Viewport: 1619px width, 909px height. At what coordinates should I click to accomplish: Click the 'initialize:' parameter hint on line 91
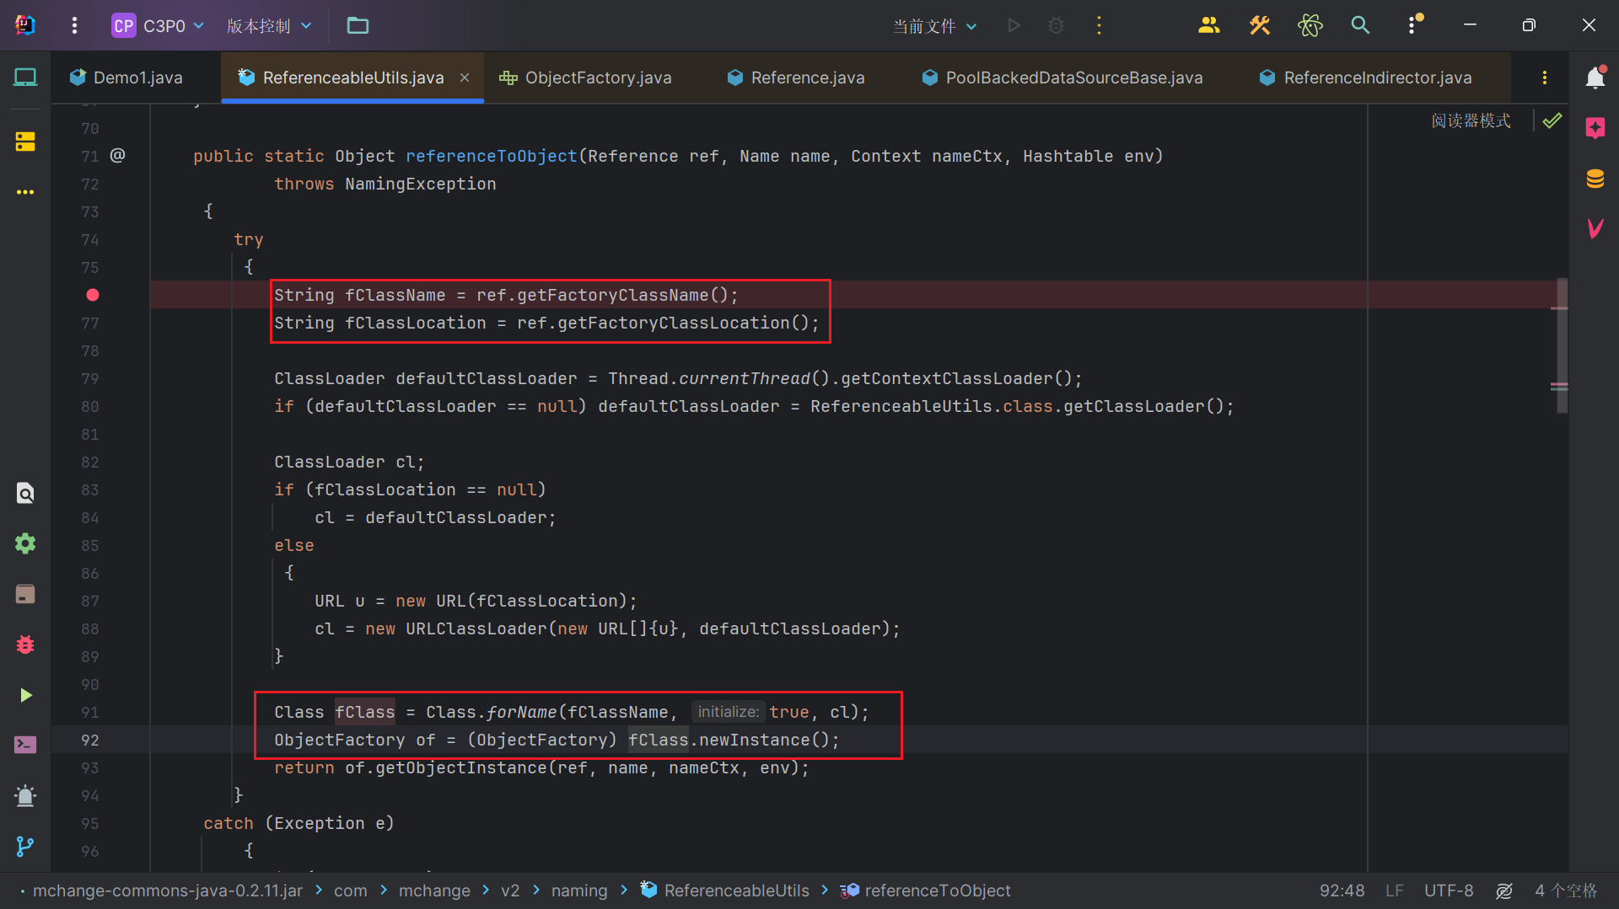click(x=729, y=712)
